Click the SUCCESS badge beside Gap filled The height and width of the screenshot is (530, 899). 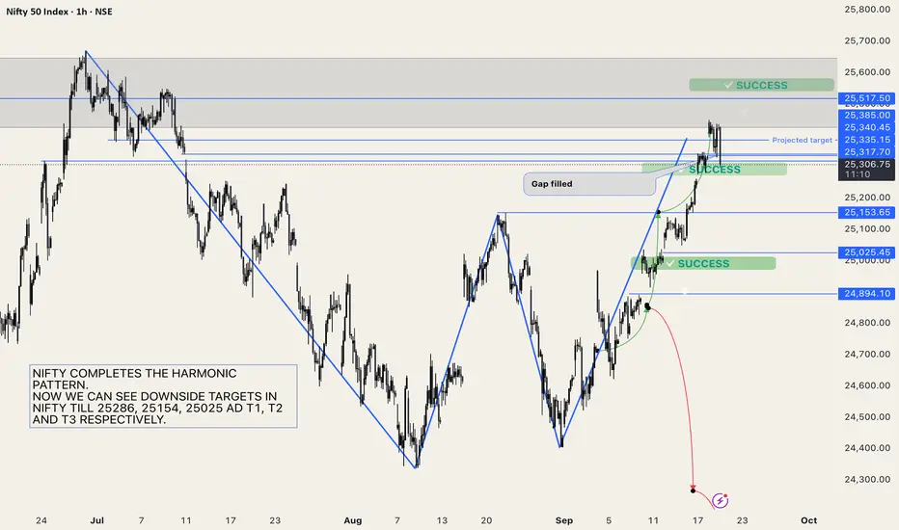715,169
